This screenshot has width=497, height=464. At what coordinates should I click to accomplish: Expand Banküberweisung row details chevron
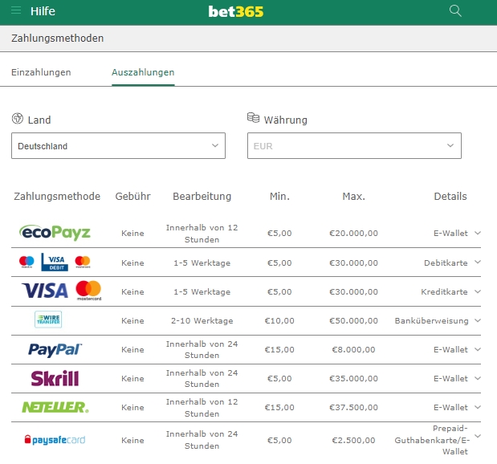pyautogui.click(x=478, y=320)
